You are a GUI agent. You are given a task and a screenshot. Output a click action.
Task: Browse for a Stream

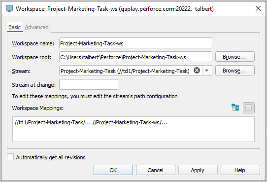click(x=235, y=71)
